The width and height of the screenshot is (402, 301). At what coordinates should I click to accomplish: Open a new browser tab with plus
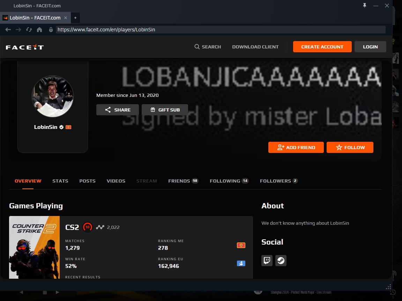75,18
